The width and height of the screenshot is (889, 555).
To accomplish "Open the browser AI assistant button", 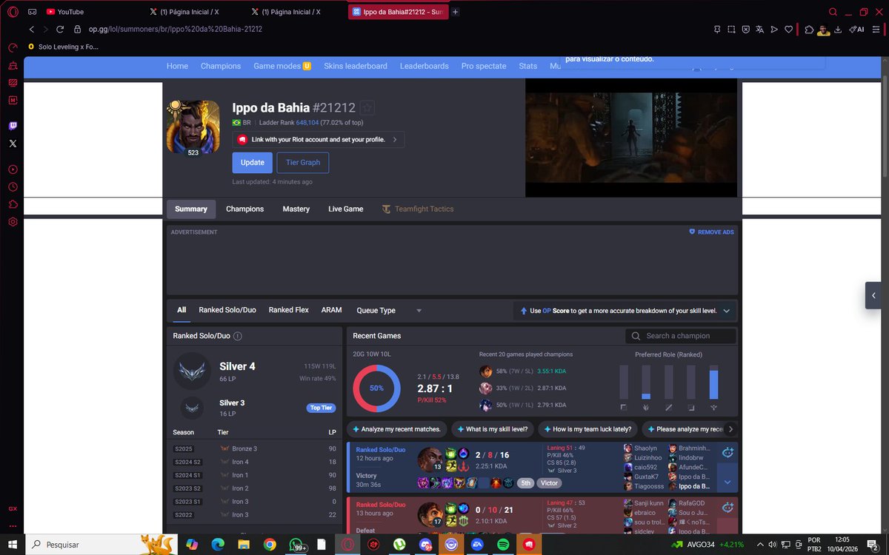I will click(x=856, y=29).
